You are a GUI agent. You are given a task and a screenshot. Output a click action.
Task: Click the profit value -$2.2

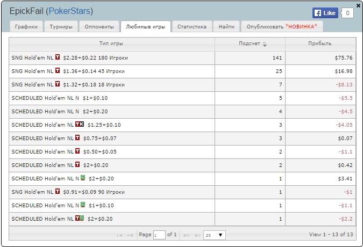tap(346, 219)
